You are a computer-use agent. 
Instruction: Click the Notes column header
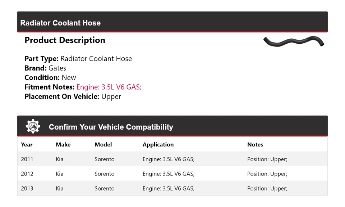click(255, 145)
